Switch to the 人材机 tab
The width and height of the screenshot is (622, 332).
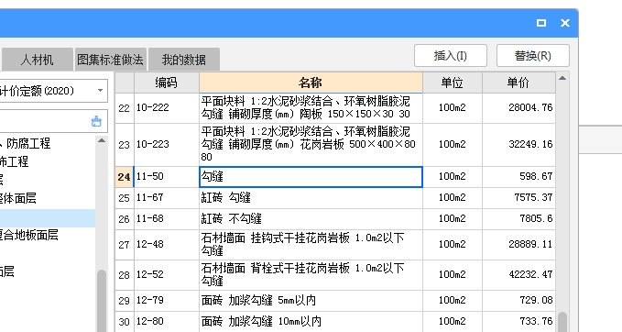tap(37, 60)
